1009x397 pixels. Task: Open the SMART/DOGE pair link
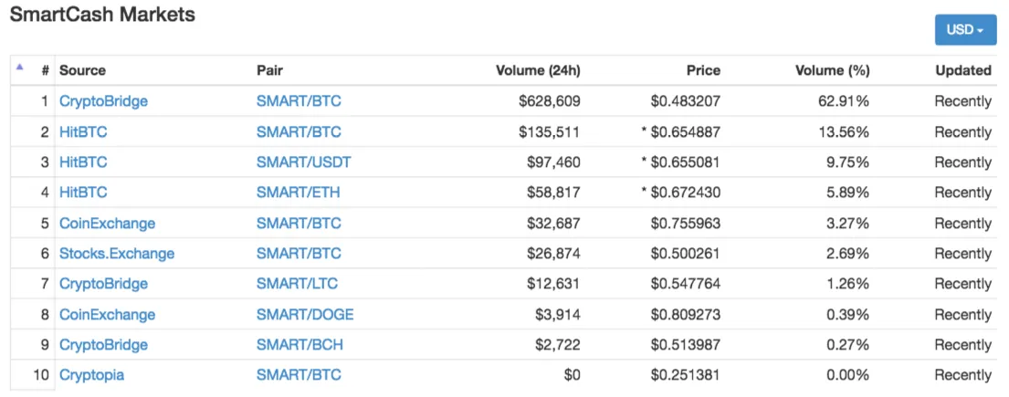(305, 315)
